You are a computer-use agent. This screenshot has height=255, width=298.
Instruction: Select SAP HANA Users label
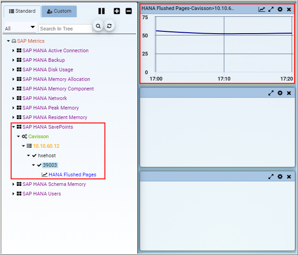tap(41, 194)
